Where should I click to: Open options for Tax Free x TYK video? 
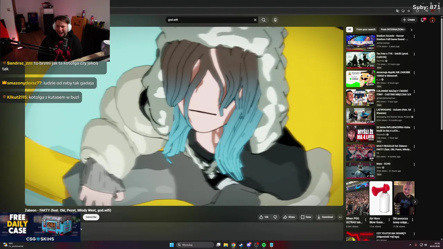pyautogui.click(x=414, y=54)
